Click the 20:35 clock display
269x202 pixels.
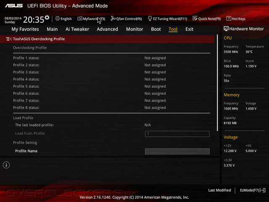coord(34,20)
